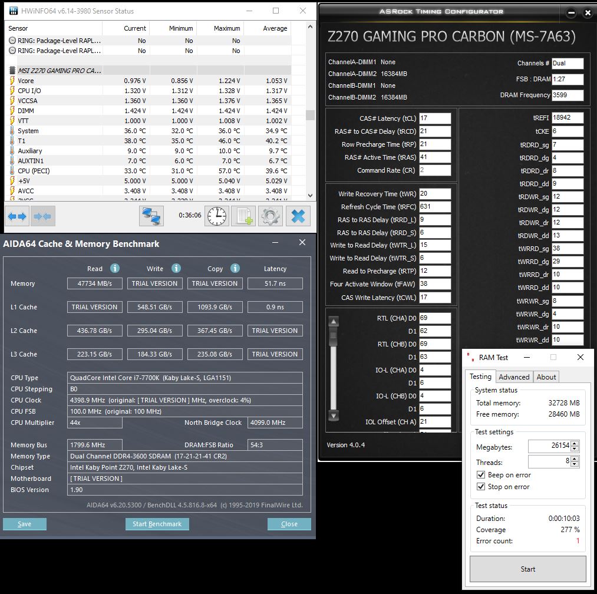The image size is (597, 594).
Task: Click the HWiNFO collapse columns arrows icon
Action: click(42, 216)
